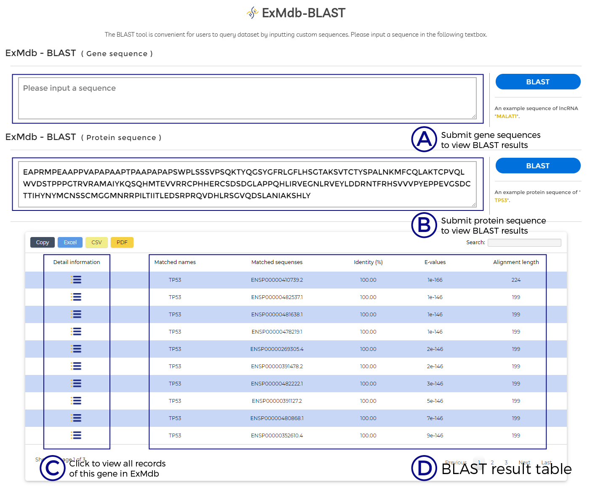Click the ExMdb-BLAST DNA logo icon
This screenshot has width=590, height=496.
[x=252, y=13]
